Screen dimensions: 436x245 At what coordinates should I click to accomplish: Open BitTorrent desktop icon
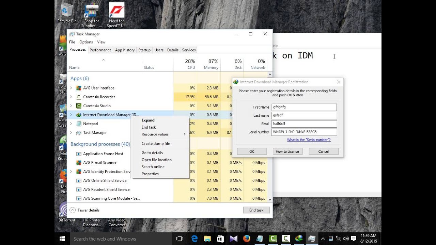(x=67, y=212)
